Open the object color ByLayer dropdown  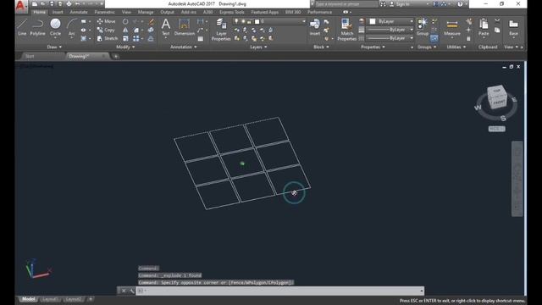coord(412,21)
